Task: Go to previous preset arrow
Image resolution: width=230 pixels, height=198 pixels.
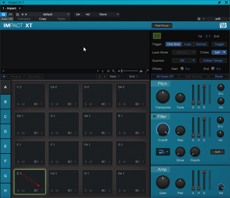Action: point(22,14)
